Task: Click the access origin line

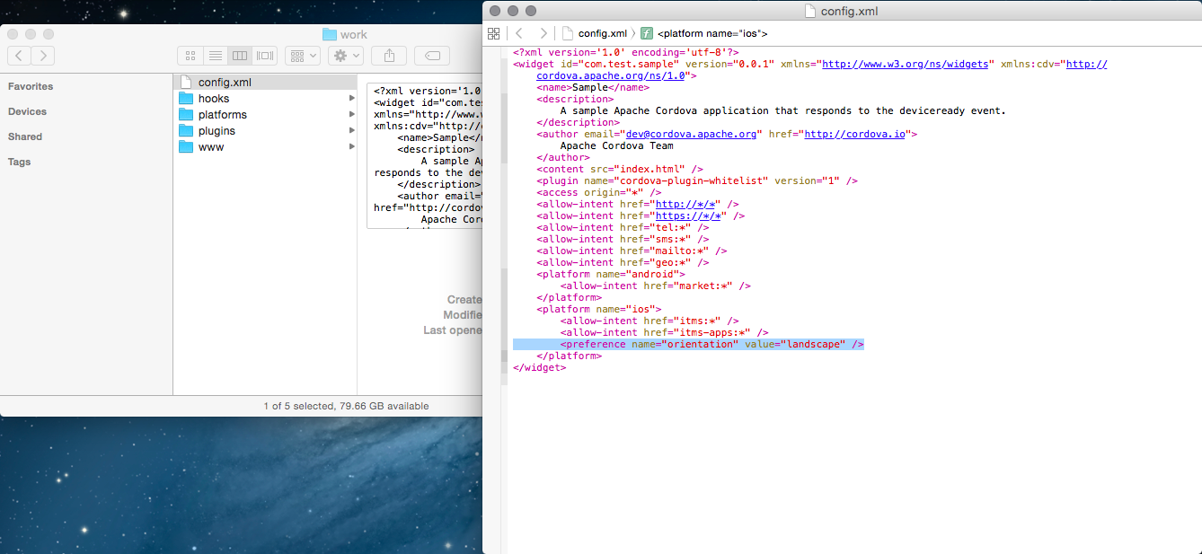Action: point(599,192)
